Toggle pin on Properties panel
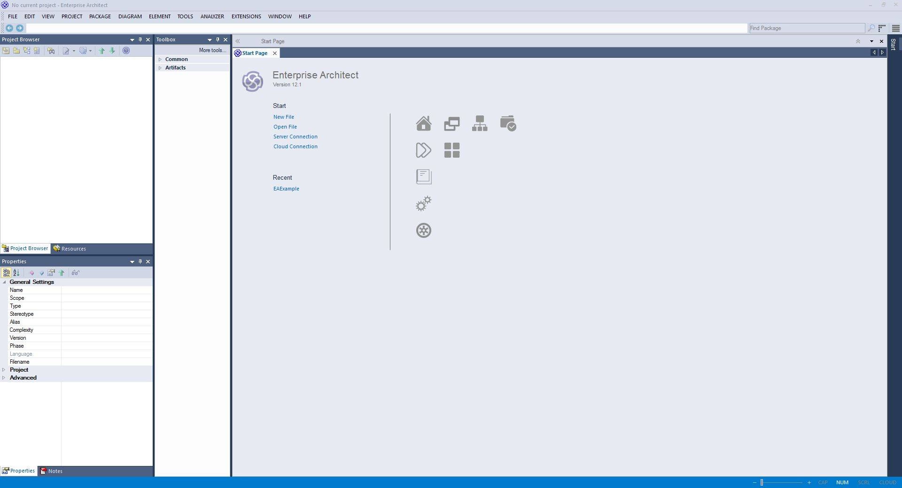The height and width of the screenshot is (488, 902). point(140,261)
